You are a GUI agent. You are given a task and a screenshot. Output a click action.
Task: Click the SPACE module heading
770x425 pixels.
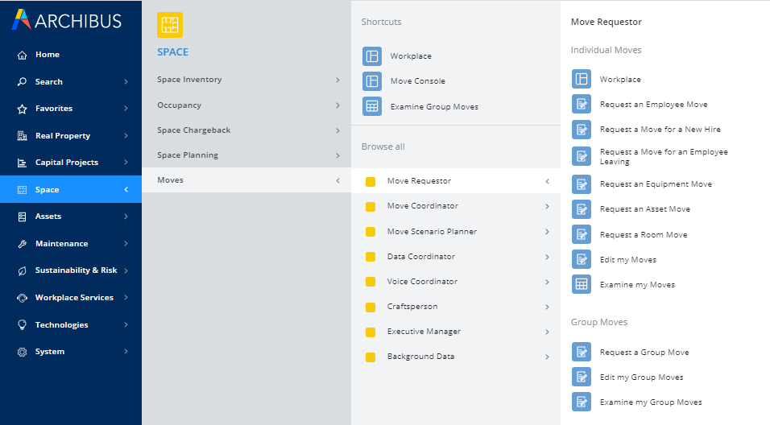(172, 52)
